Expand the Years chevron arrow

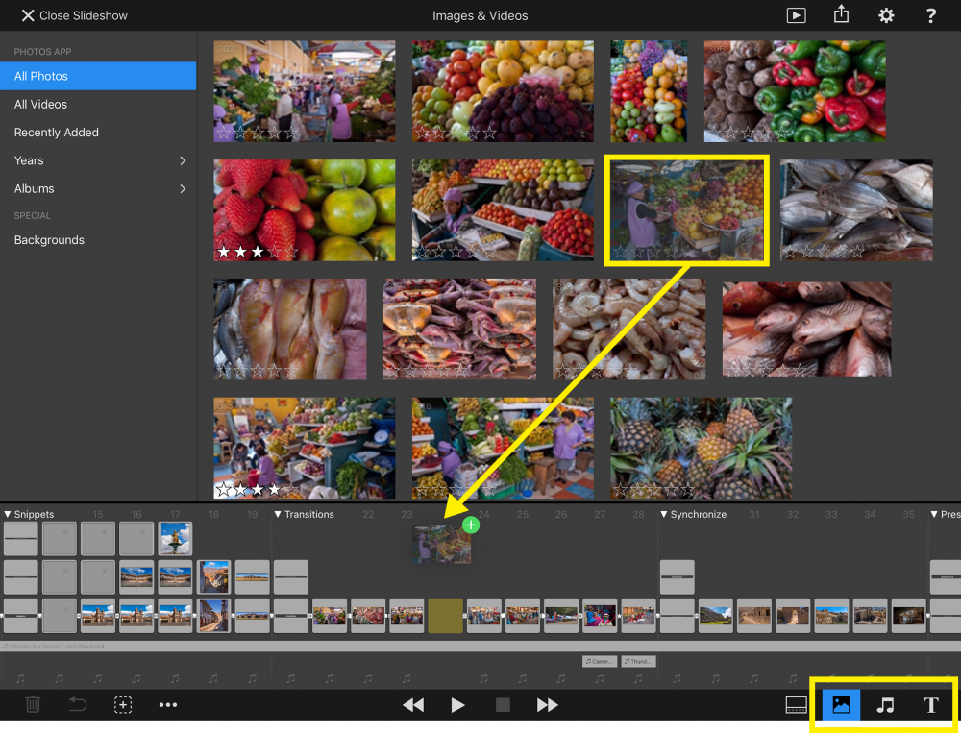pyautogui.click(x=183, y=160)
